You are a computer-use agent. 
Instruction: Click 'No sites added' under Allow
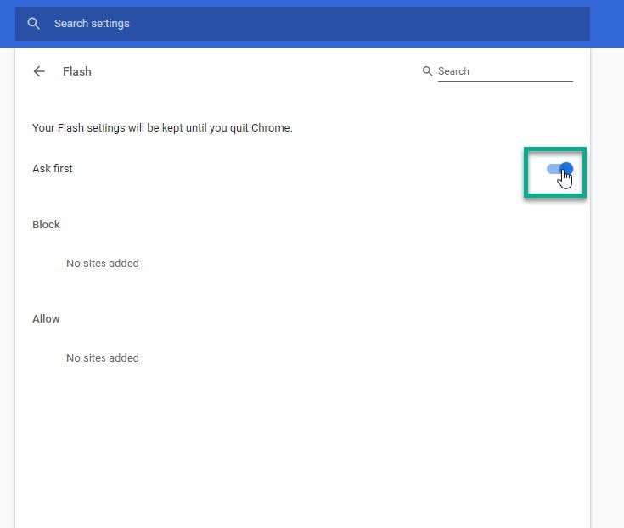103,357
